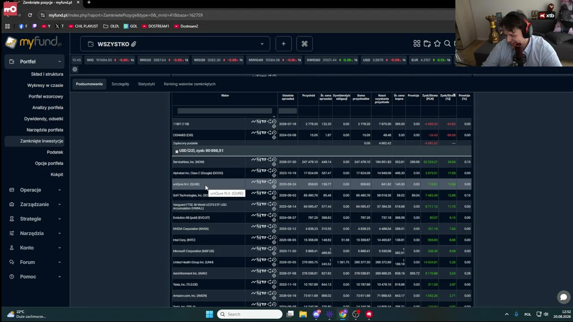Click the share icon for United Health row
This screenshot has height=322, width=573.
[x=269, y=260]
